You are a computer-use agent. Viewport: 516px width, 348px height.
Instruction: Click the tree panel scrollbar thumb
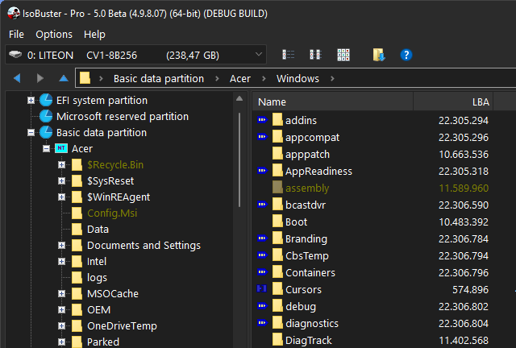coord(239,159)
